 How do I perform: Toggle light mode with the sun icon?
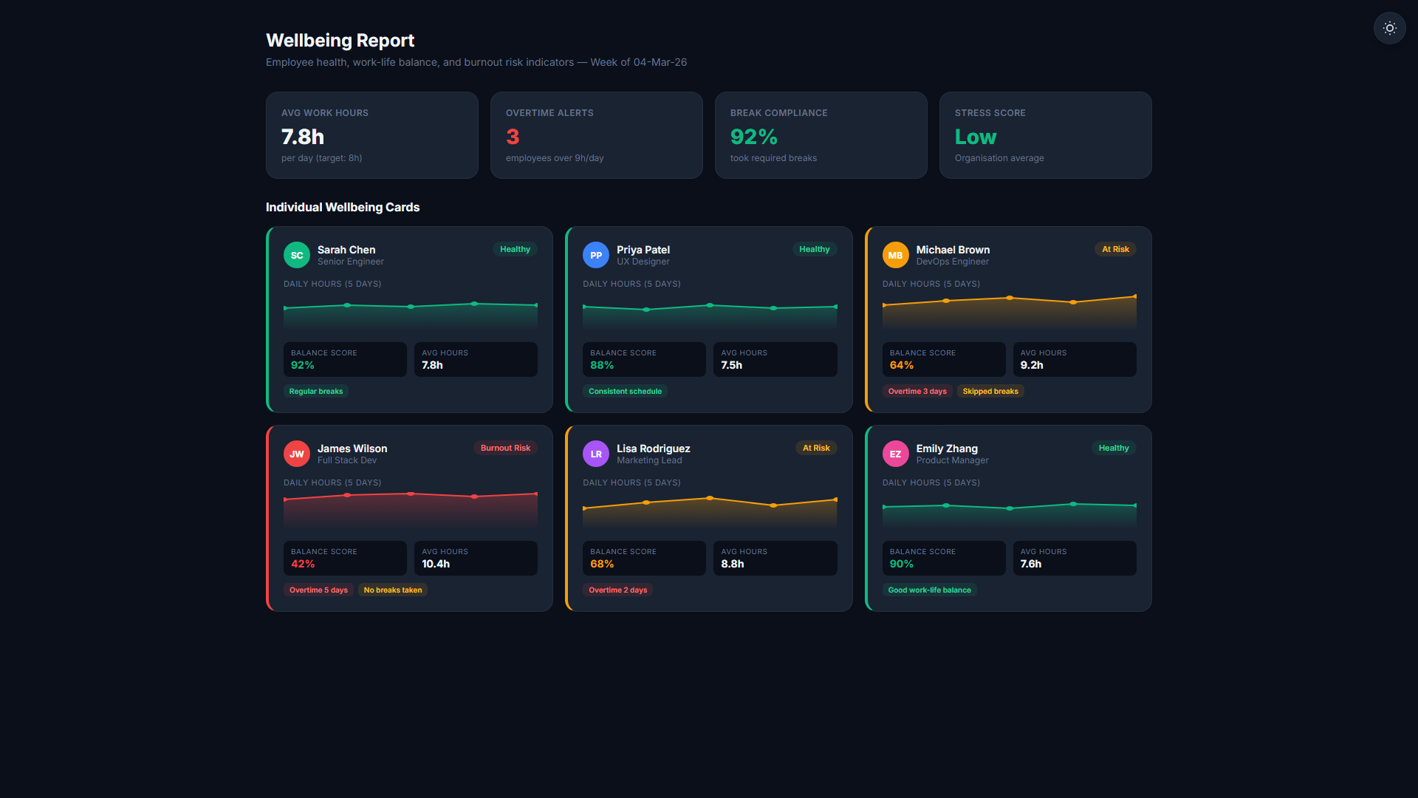pos(1389,28)
